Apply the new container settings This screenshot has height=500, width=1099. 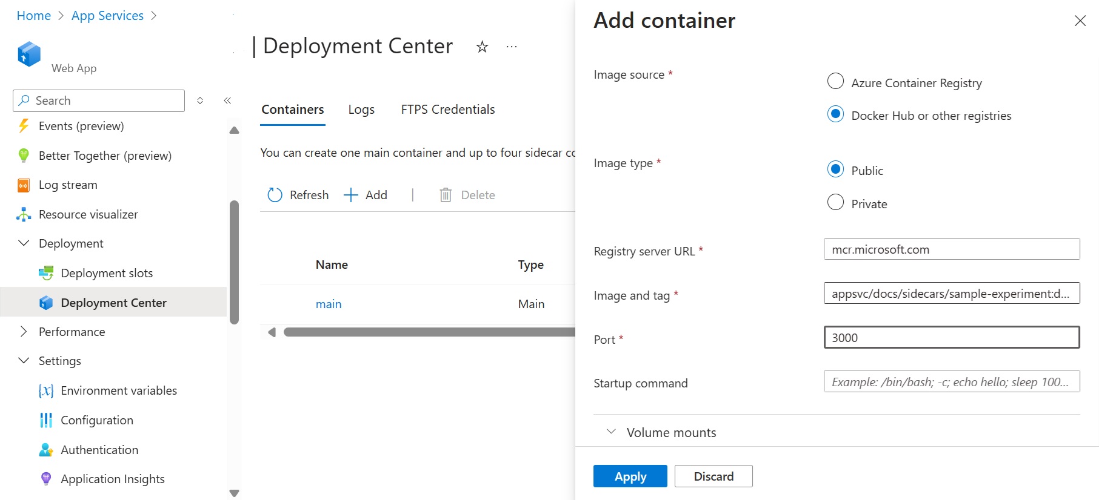(630, 476)
